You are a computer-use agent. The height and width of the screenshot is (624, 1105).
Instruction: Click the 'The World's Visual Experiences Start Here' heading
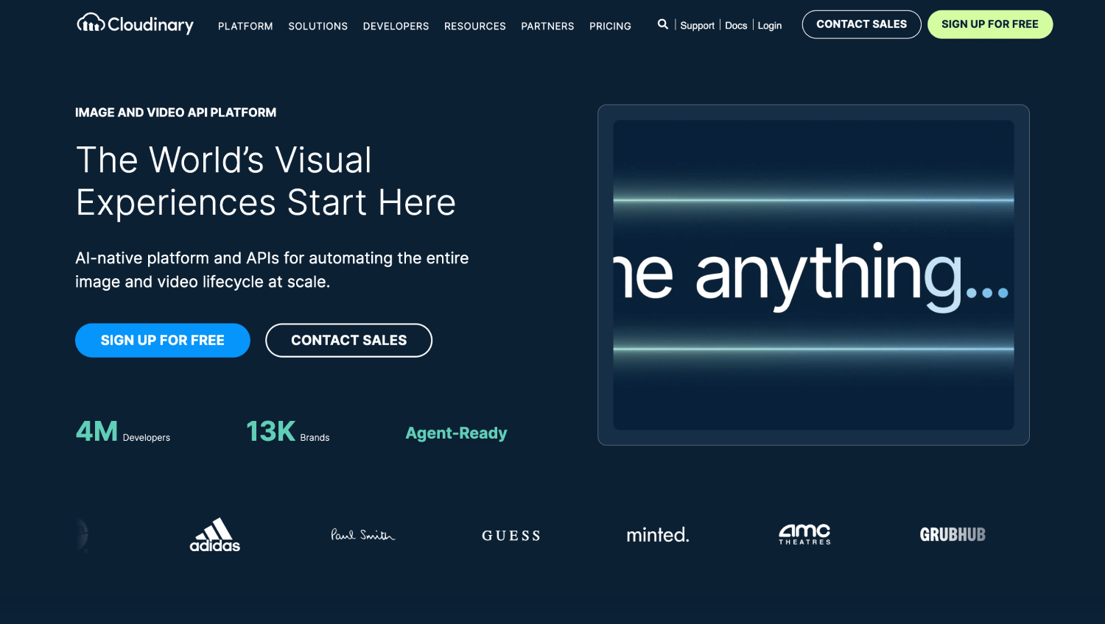coord(266,181)
